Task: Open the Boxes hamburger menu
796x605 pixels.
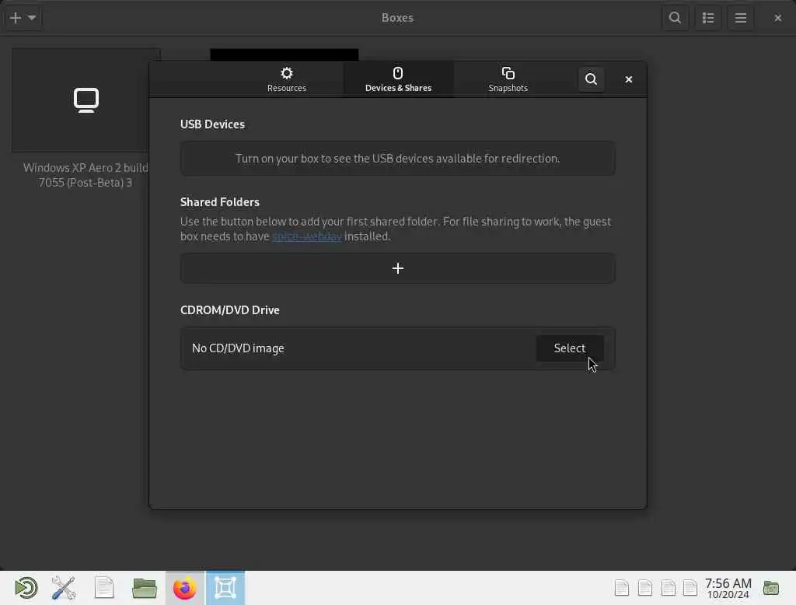Action: pos(741,18)
